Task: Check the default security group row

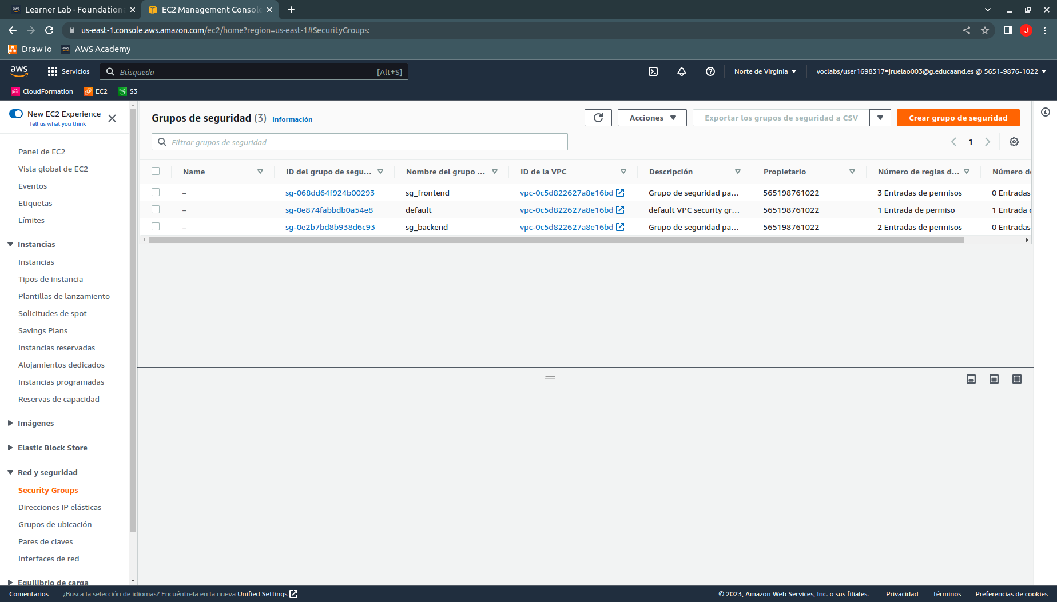Action: tap(156, 209)
